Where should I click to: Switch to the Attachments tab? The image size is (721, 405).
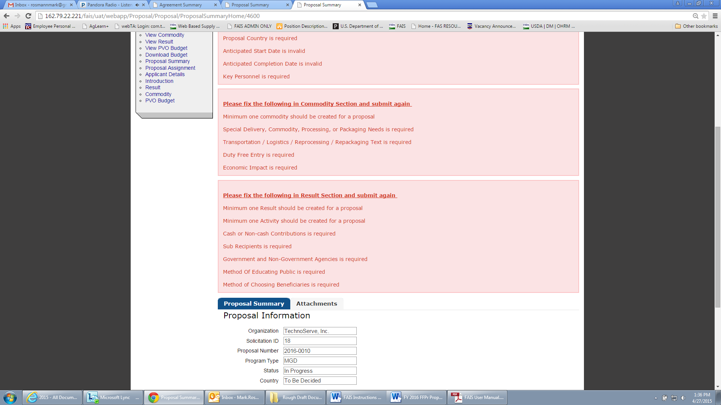click(317, 303)
